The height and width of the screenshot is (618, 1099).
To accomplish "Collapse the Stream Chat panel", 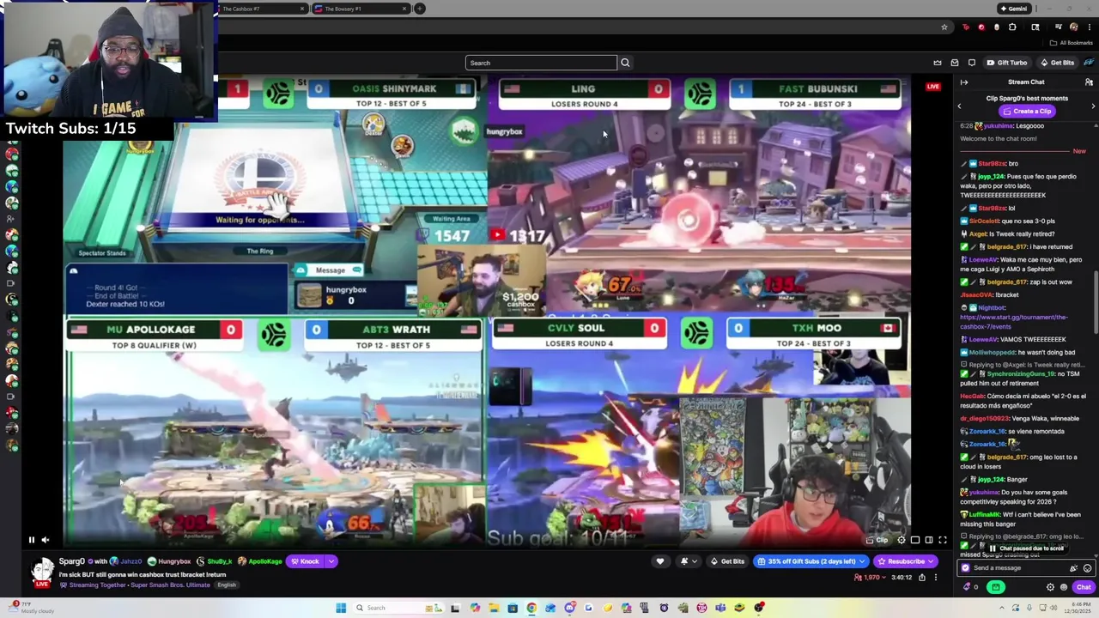I will coord(964,82).
